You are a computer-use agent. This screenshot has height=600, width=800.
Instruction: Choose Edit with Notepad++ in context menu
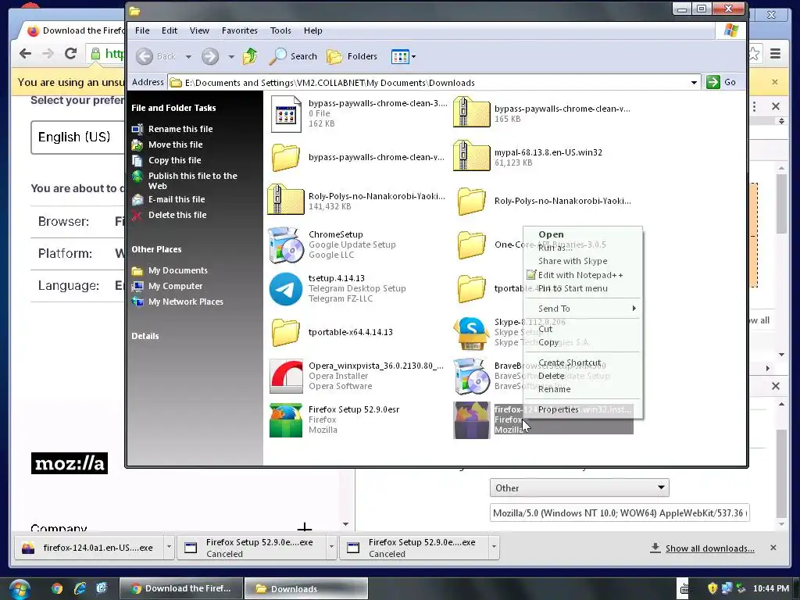tap(582, 275)
